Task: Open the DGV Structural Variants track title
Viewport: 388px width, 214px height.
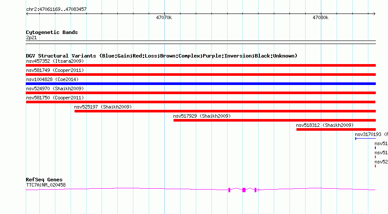Action: tap(161, 56)
